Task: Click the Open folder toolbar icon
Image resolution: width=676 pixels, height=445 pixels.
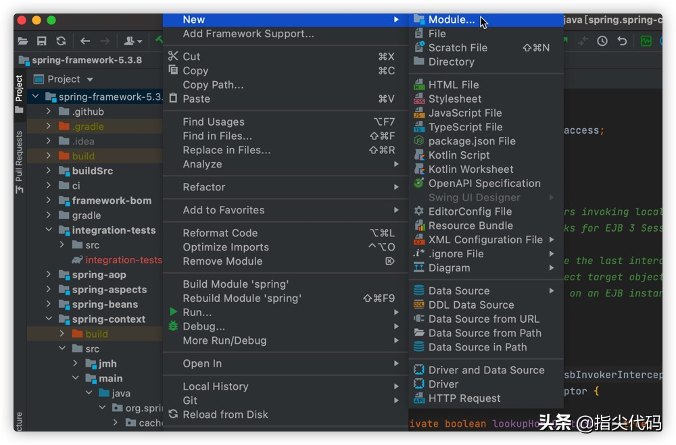Action: pos(23,41)
